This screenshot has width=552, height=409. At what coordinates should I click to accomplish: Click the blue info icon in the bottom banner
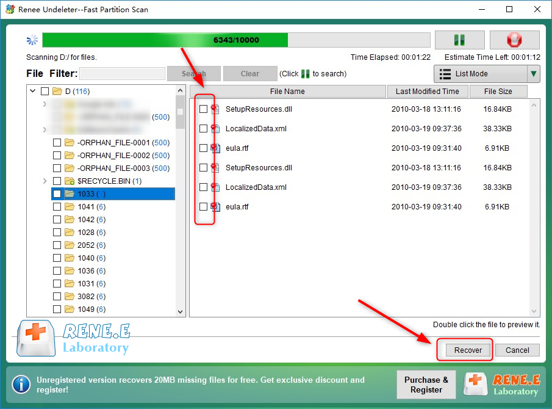[x=21, y=384]
